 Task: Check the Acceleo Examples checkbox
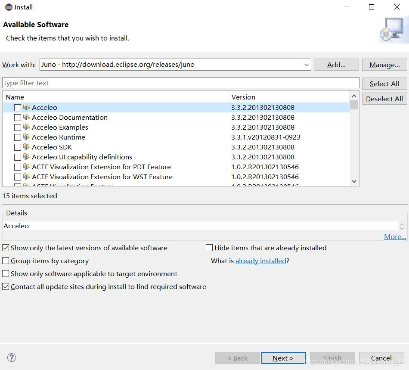(18, 127)
